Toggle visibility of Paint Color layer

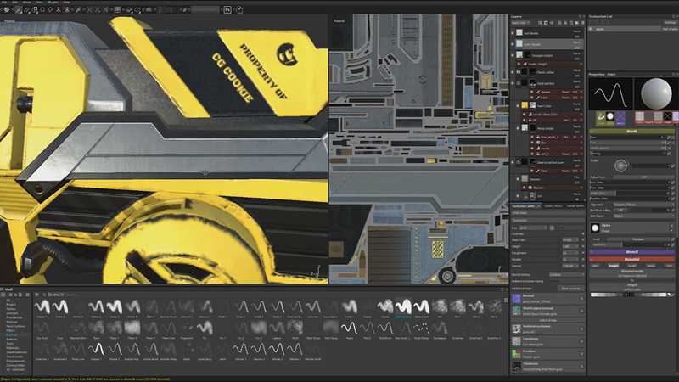(518, 105)
